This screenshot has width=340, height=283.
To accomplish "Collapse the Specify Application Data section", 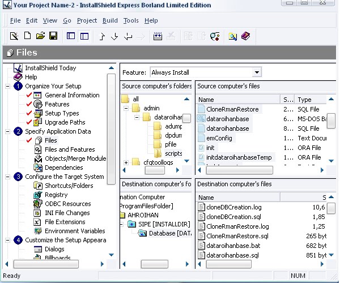I will 7,131.
